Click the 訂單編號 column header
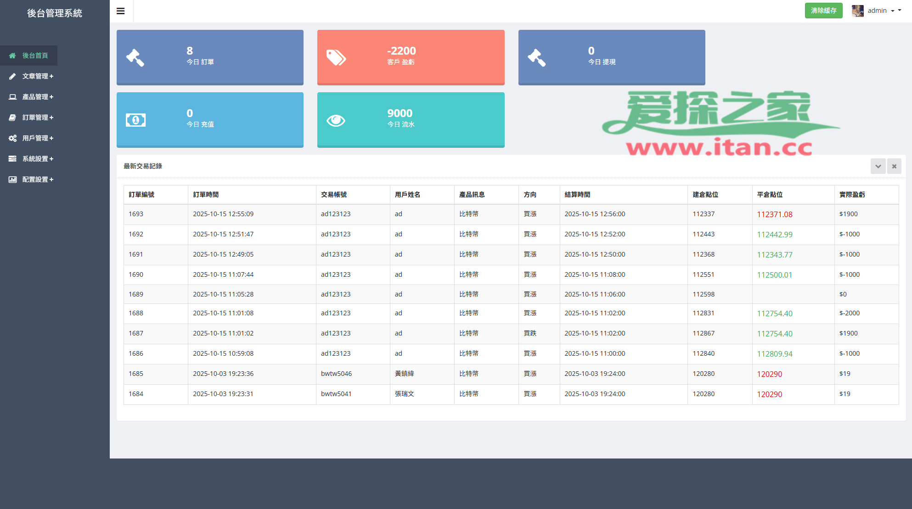Image resolution: width=912 pixels, height=509 pixels. click(x=141, y=195)
